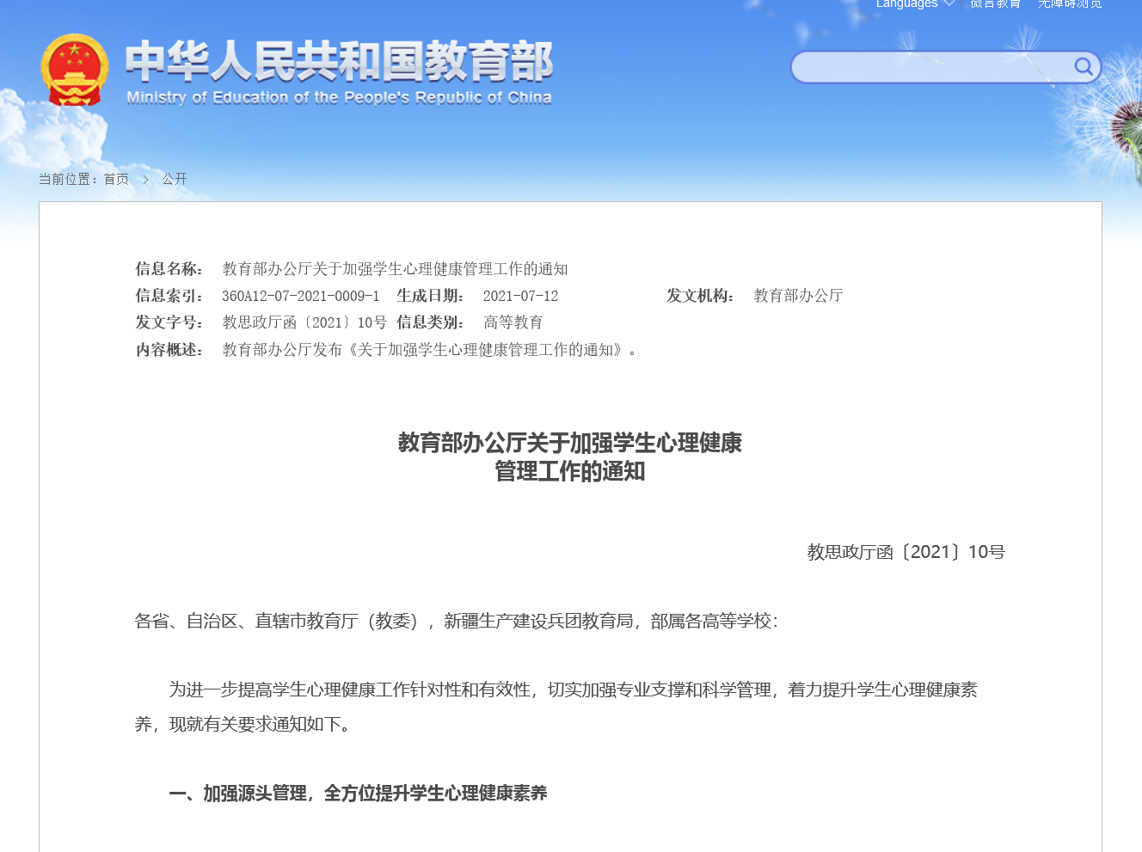Image resolution: width=1142 pixels, height=852 pixels.
Task: Open 公开 breadcrumb link
Action: point(175,179)
